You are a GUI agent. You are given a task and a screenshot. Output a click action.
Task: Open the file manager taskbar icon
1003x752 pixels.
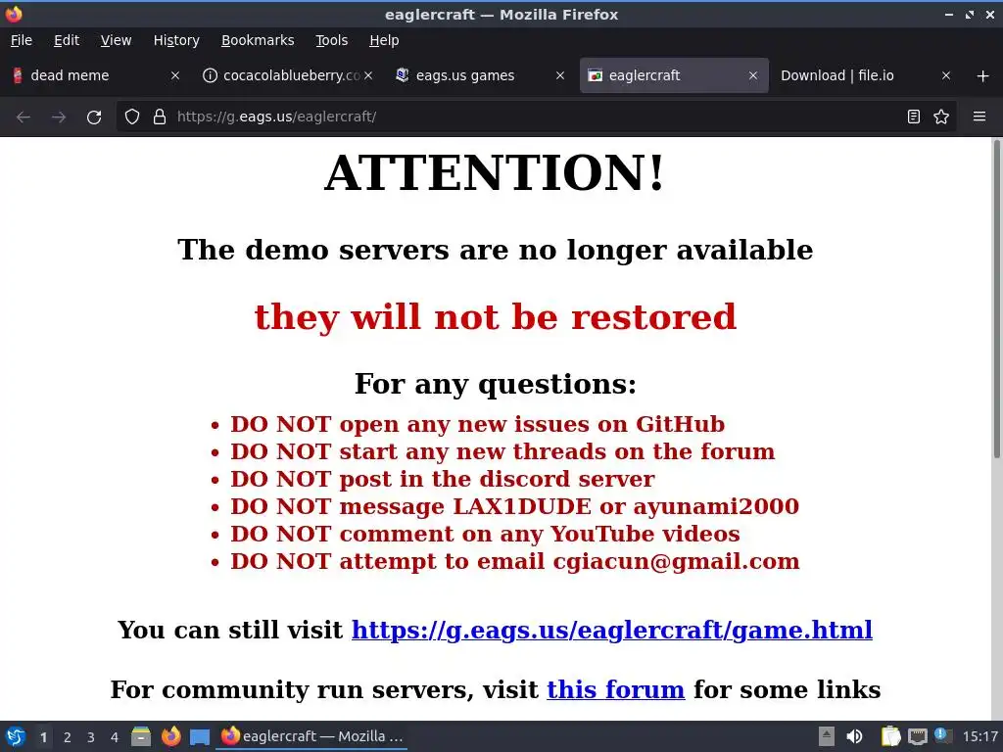[141, 736]
